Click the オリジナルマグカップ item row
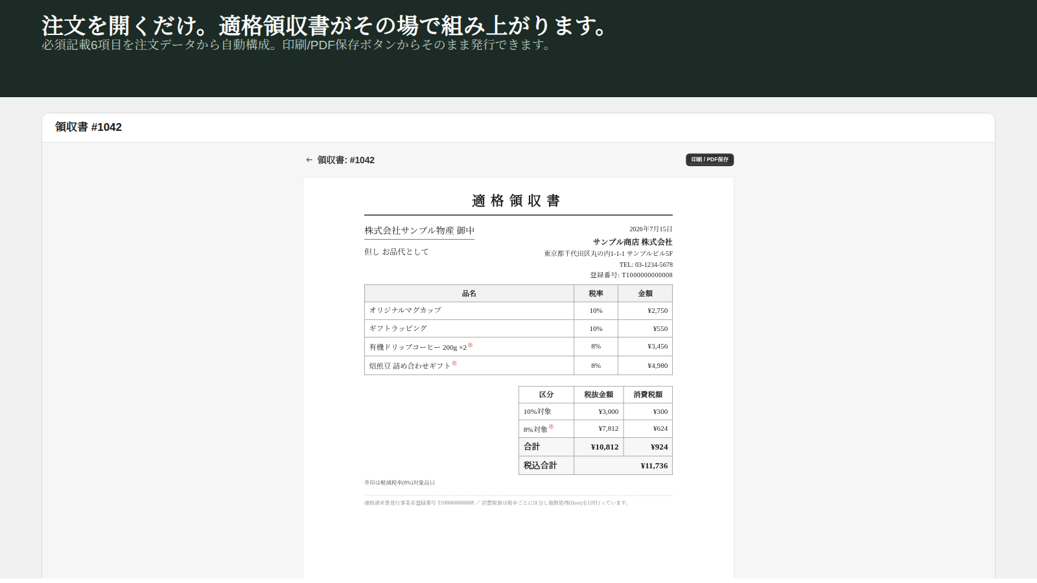Viewport: 1037px width, 583px height. pyautogui.click(x=518, y=310)
